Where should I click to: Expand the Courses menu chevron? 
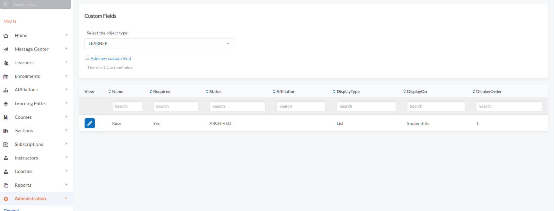click(66, 117)
